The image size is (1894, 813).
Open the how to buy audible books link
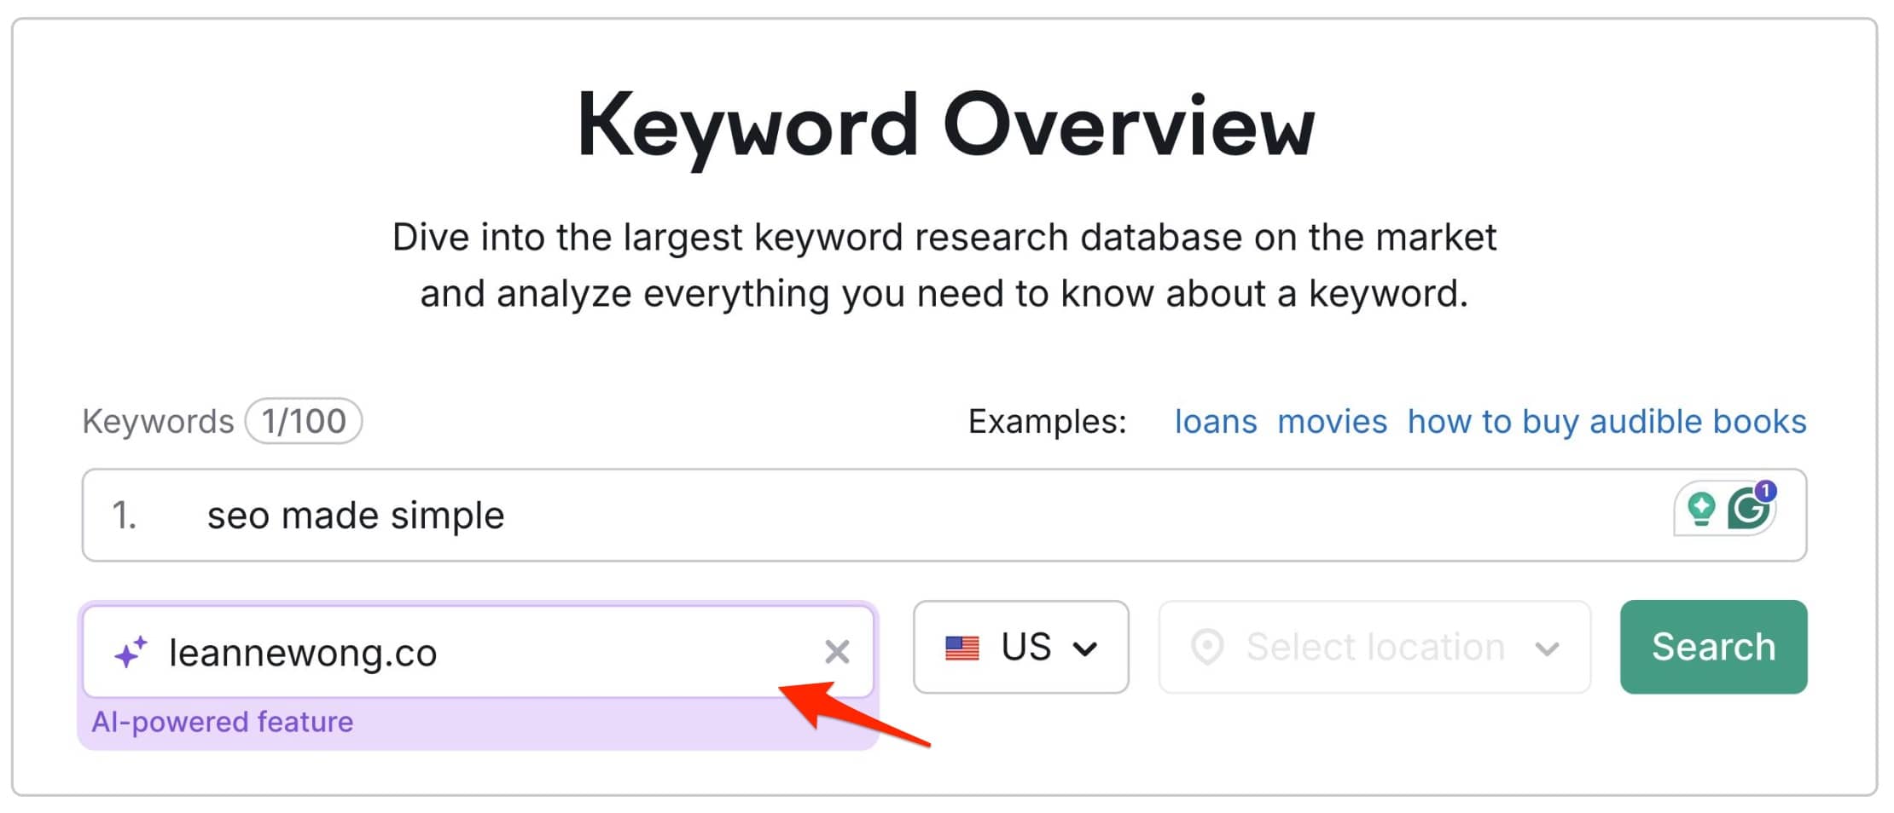(x=1607, y=420)
